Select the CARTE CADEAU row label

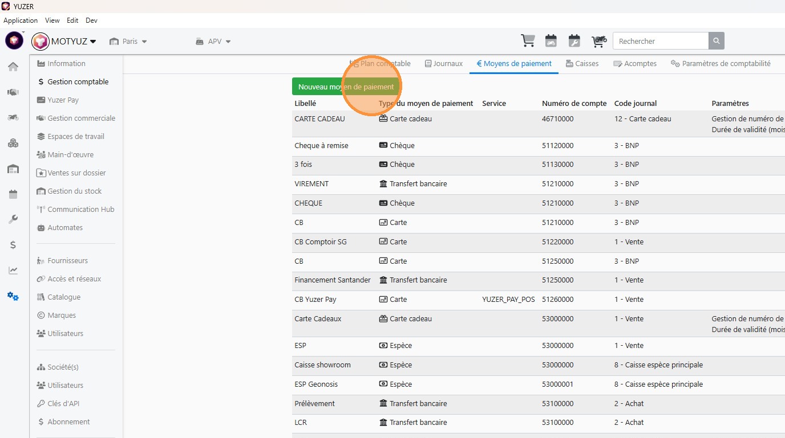click(319, 119)
